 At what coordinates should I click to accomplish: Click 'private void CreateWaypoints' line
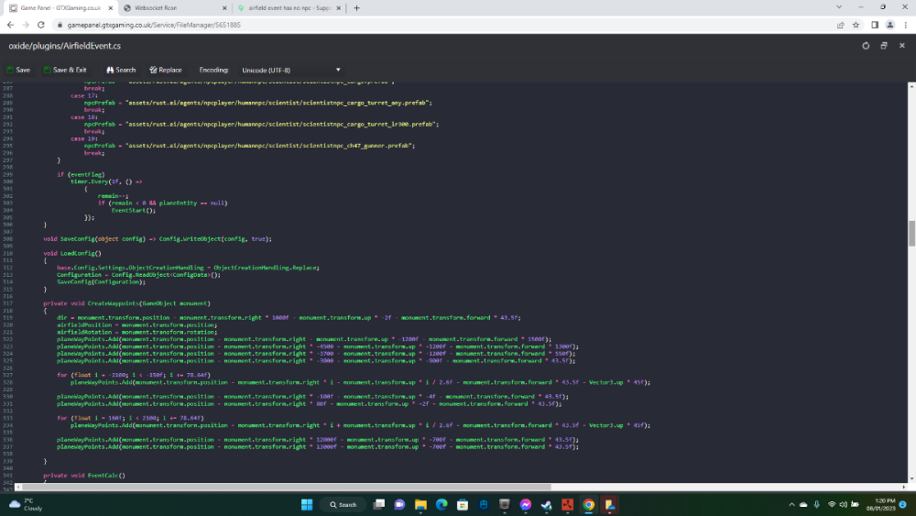[126, 303]
